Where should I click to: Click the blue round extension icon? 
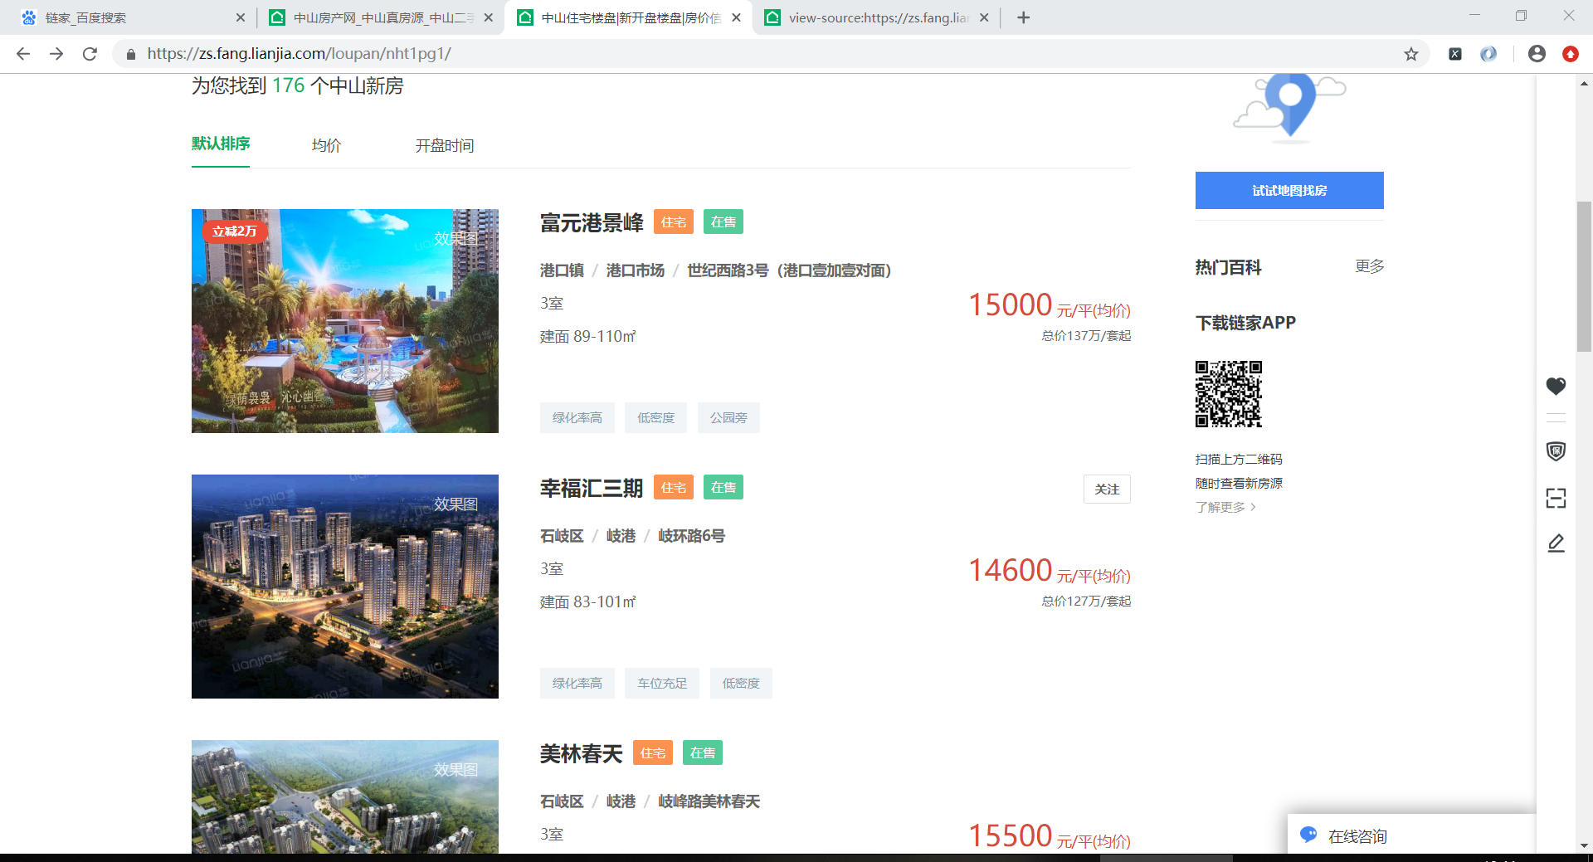click(1488, 54)
